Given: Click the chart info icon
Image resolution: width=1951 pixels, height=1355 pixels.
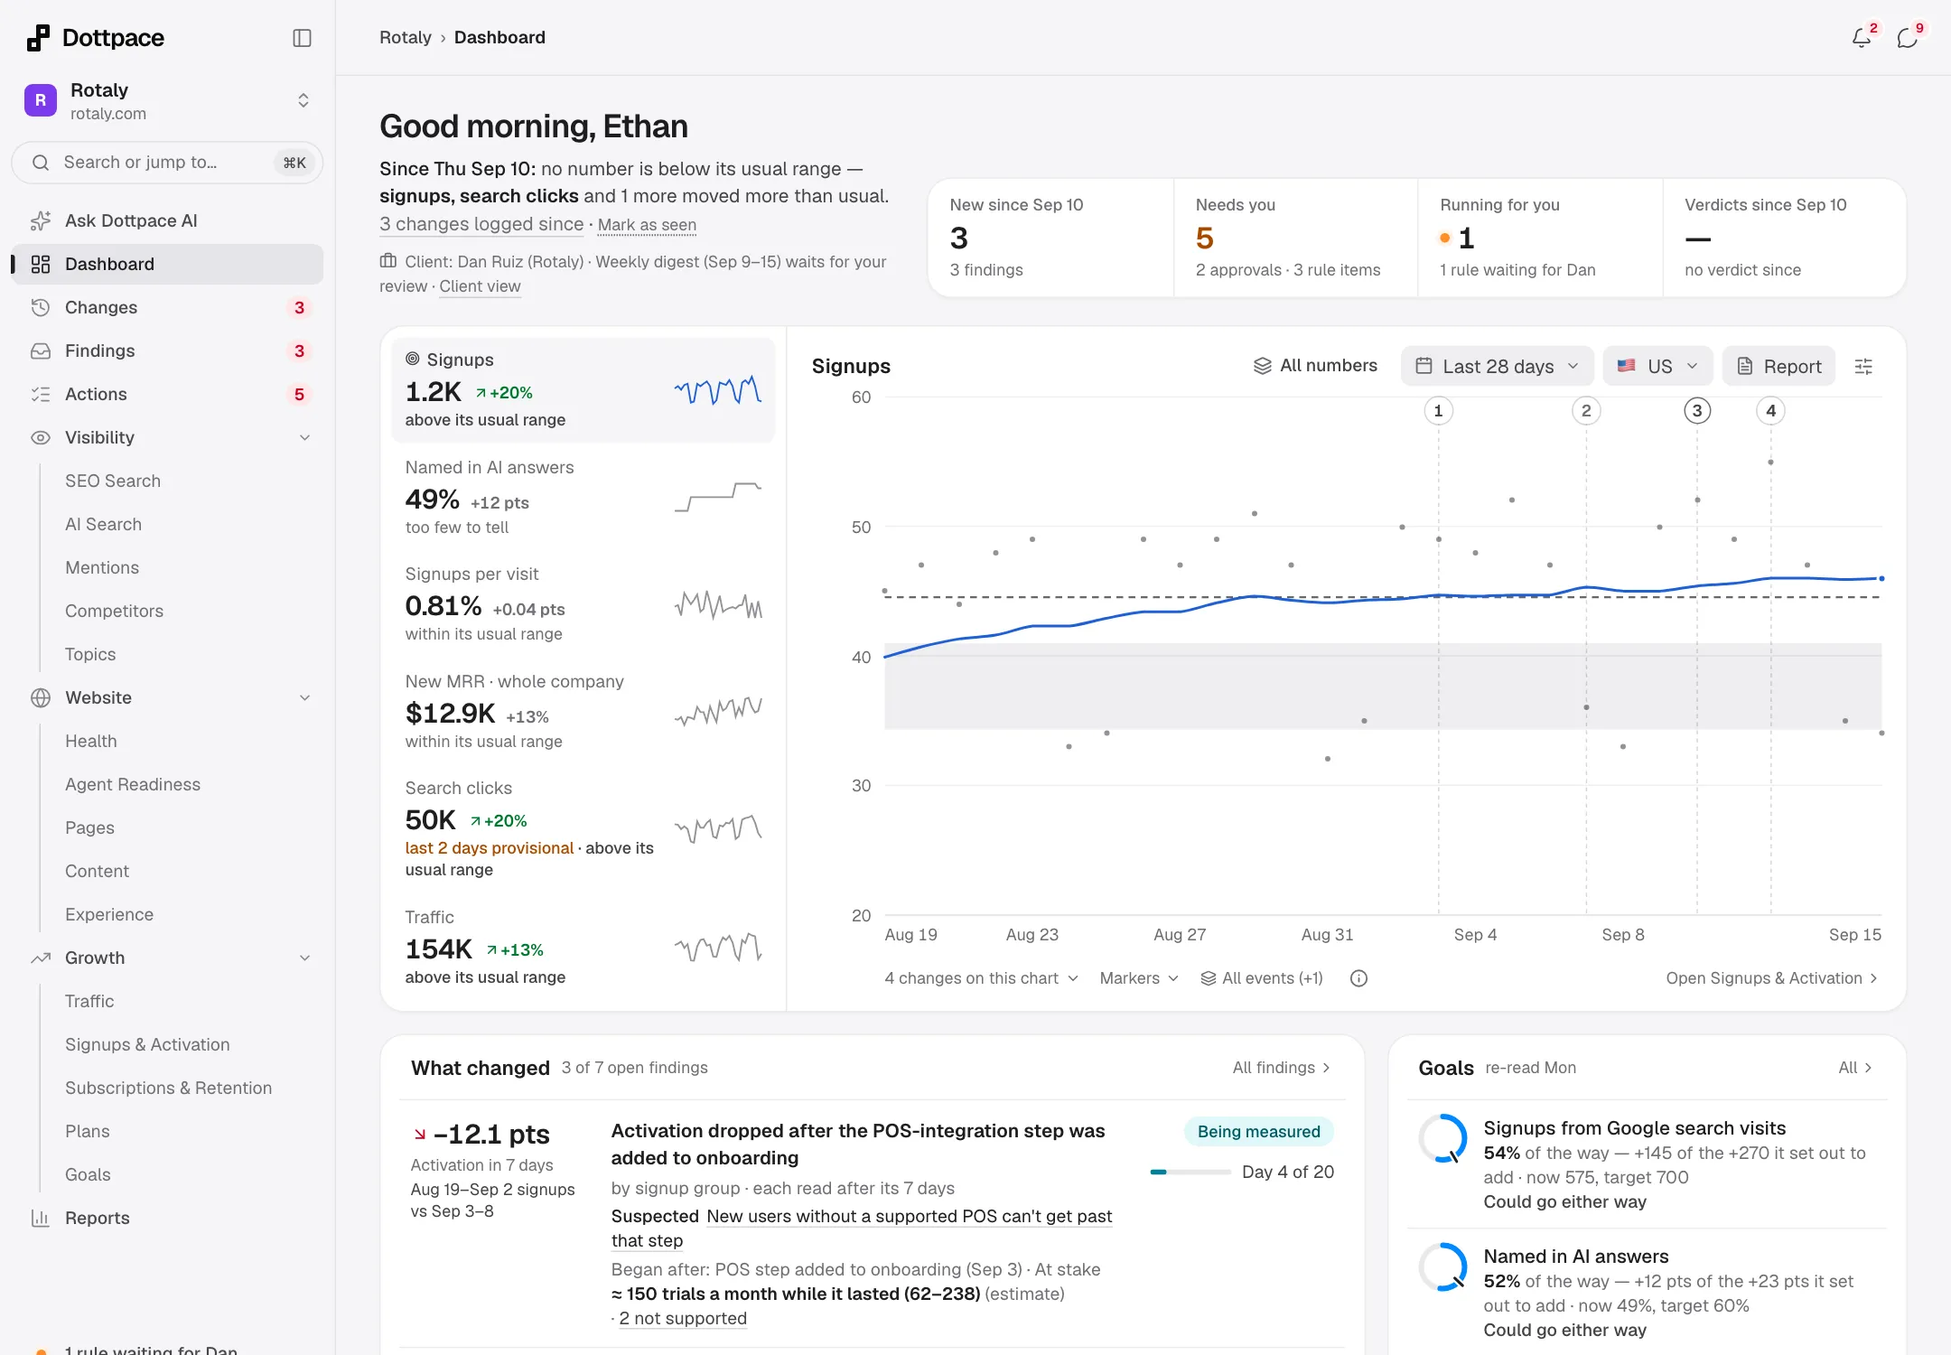Looking at the screenshot, I should click(x=1358, y=979).
